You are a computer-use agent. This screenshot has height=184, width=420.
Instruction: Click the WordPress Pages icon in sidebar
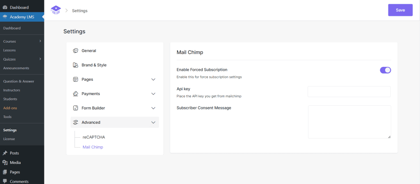[x=5, y=172]
